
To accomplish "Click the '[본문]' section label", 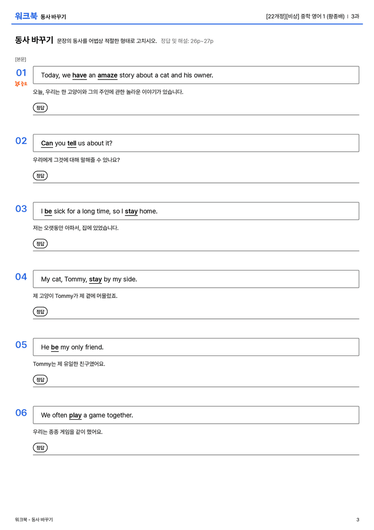I will point(20,59).
